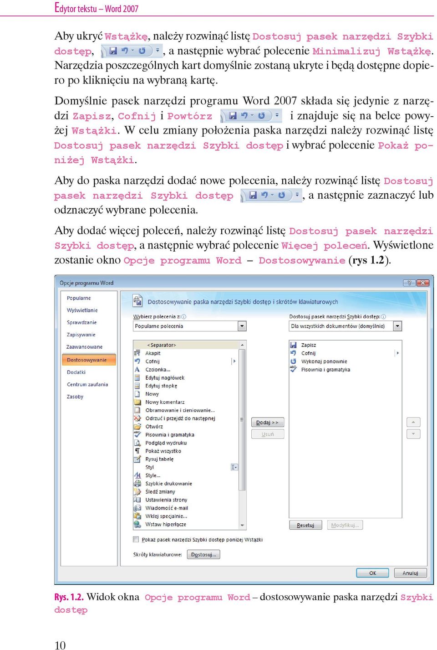
Task: Click the Wykonaj ponownie redo icon
Action: tap(293, 361)
